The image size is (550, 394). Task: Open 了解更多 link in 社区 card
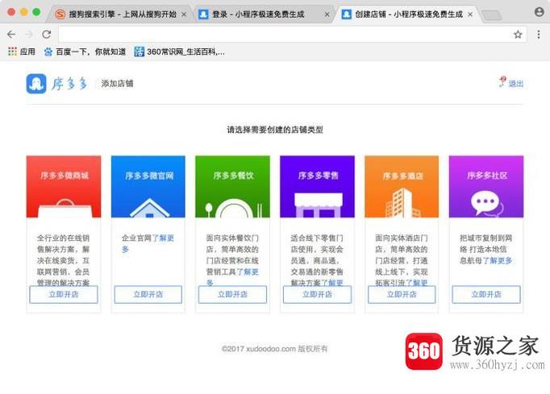(498, 260)
